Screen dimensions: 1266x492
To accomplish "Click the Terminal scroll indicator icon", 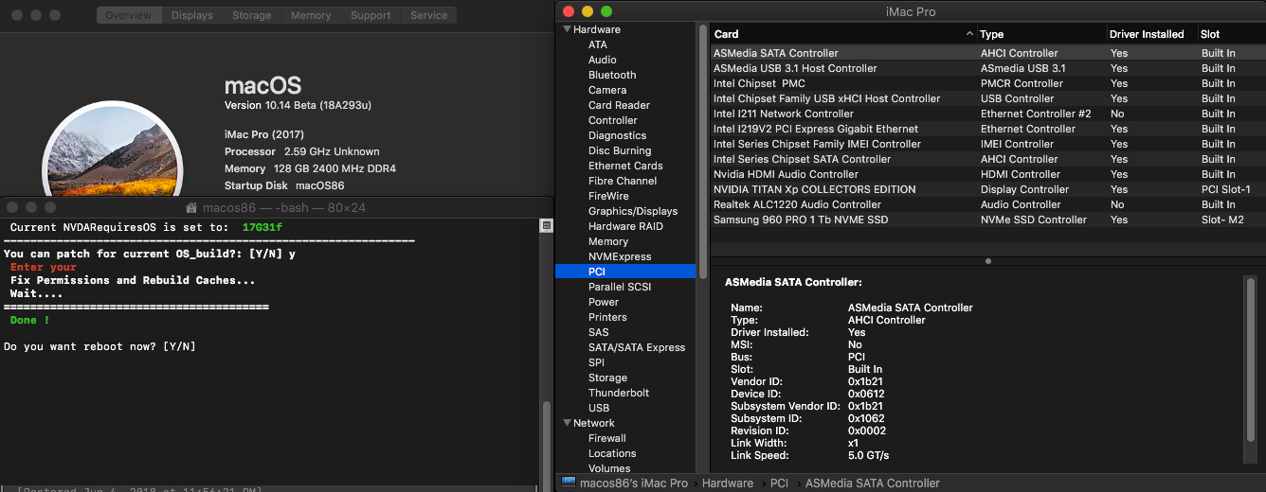I will (546, 225).
